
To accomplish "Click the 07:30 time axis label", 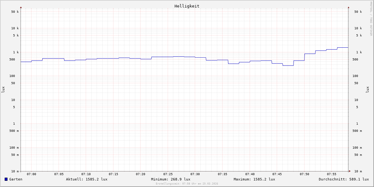I will [x=195, y=174].
